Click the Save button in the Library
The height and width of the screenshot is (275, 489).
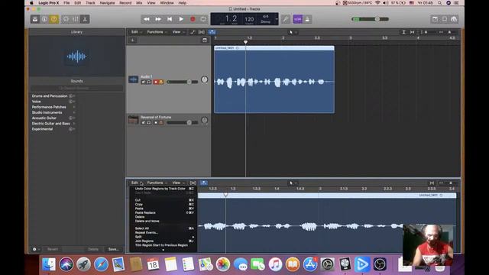pyautogui.click(x=113, y=249)
